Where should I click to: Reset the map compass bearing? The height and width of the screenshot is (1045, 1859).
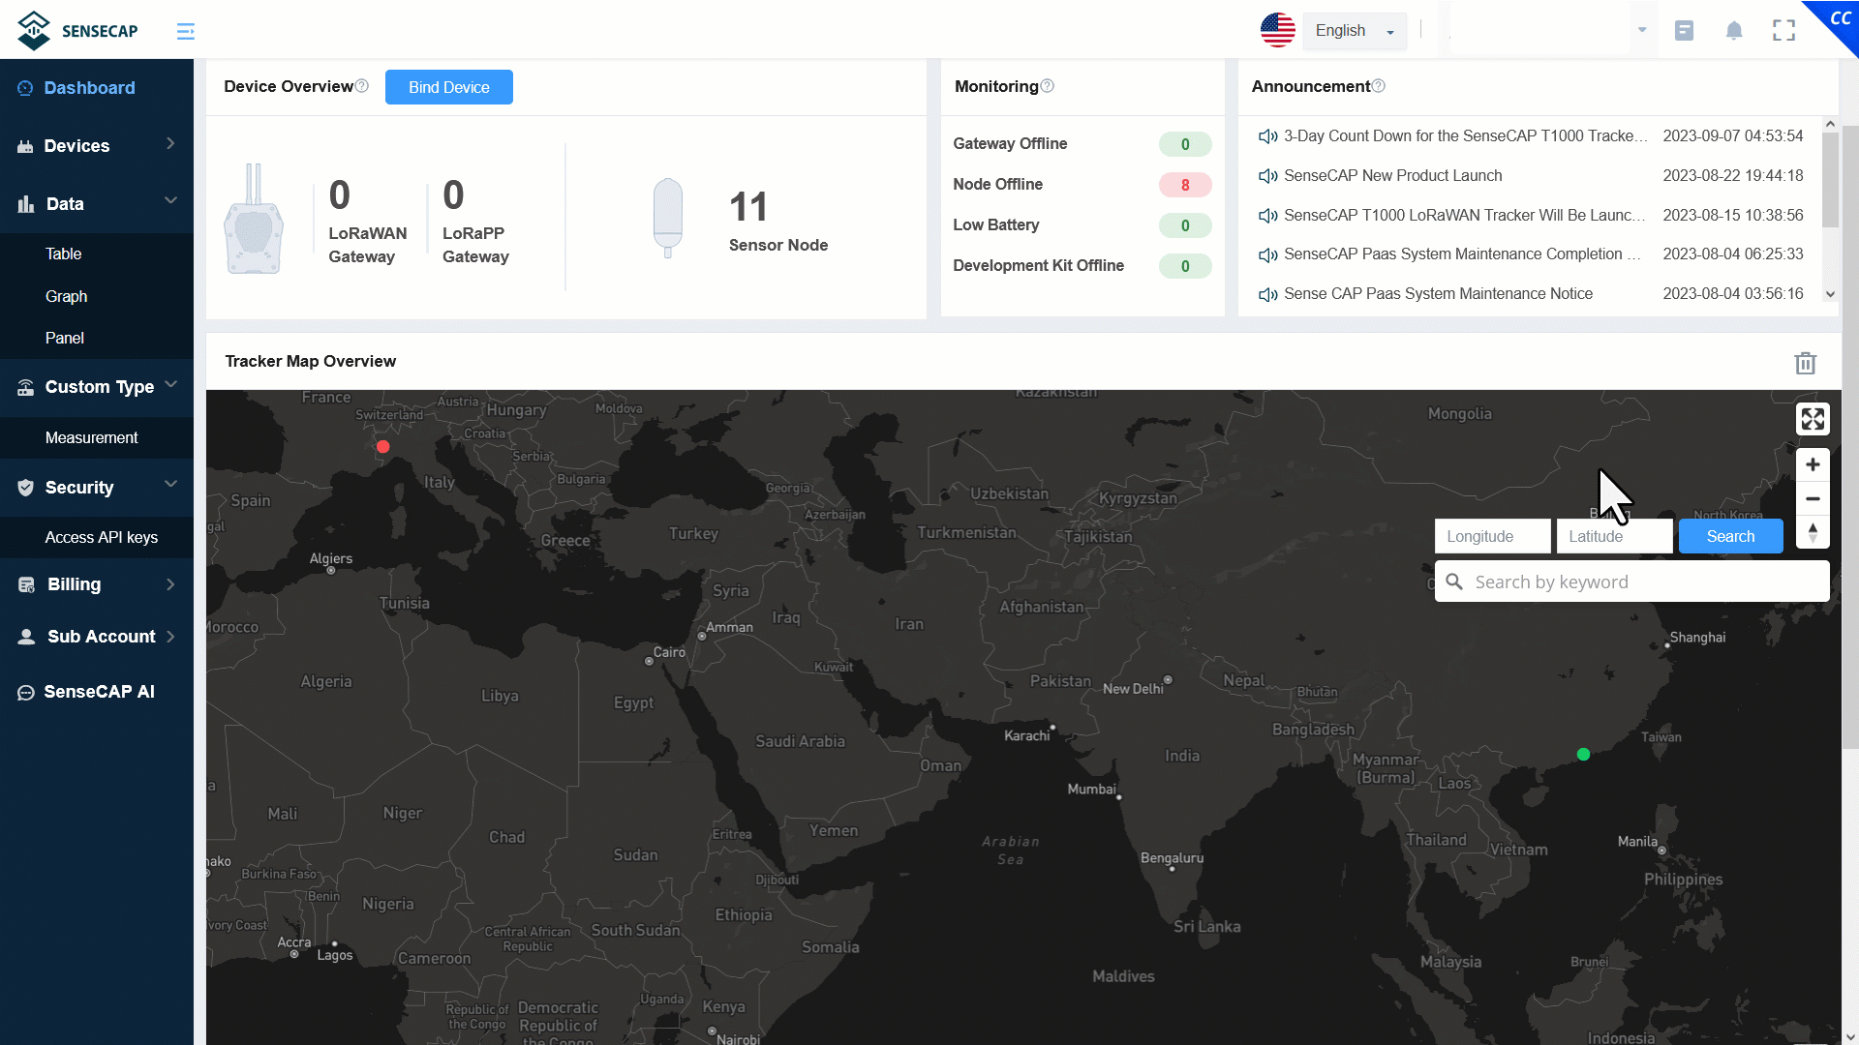(x=1813, y=533)
